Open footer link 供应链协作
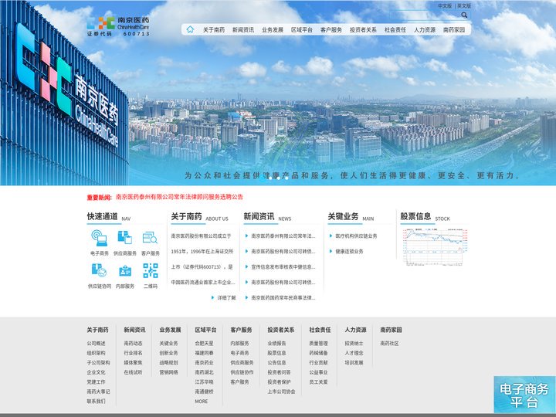Screen dimensions: 556x417 [242, 372]
